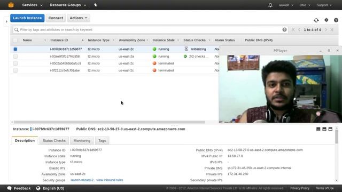Switch to the Description tab
The width and height of the screenshot is (342, 192).
[x=25, y=141]
